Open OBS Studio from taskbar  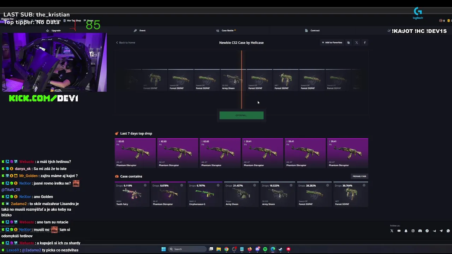pyautogui.click(x=234, y=249)
